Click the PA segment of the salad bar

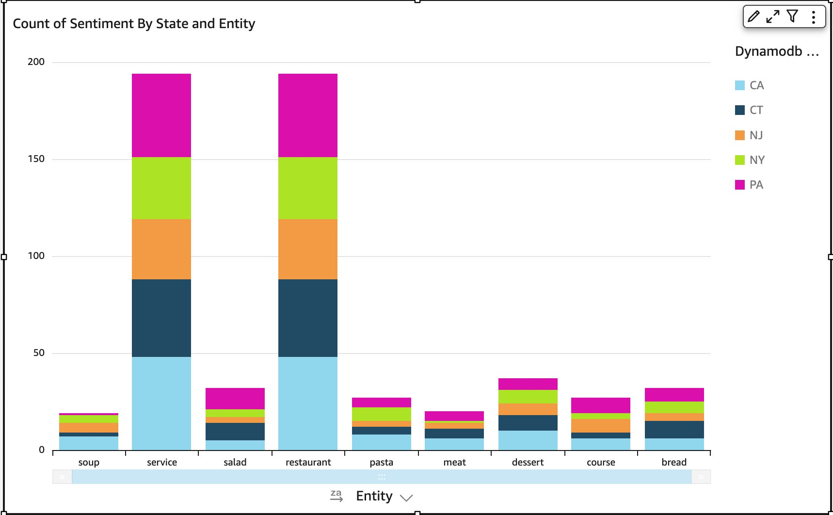point(235,399)
